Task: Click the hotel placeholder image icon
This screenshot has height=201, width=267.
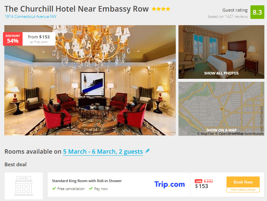Action: point(24,186)
